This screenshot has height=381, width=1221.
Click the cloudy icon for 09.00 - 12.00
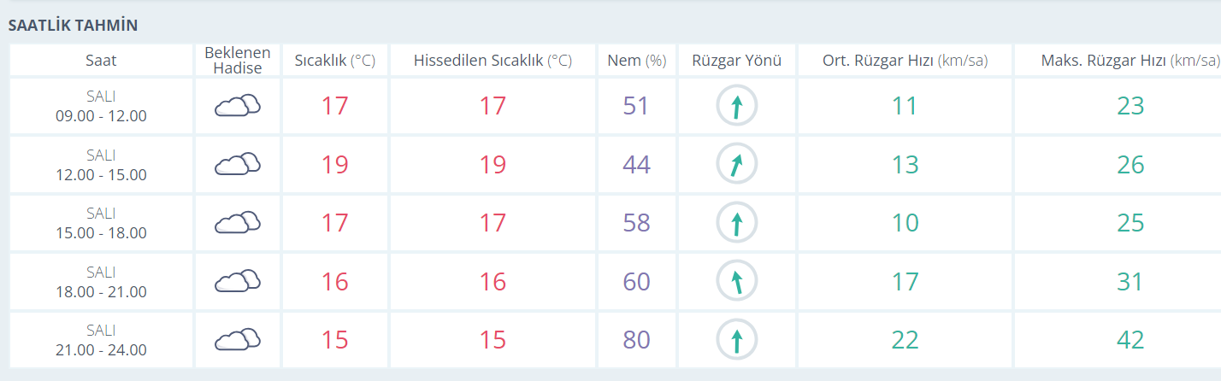[x=237, y=106]
